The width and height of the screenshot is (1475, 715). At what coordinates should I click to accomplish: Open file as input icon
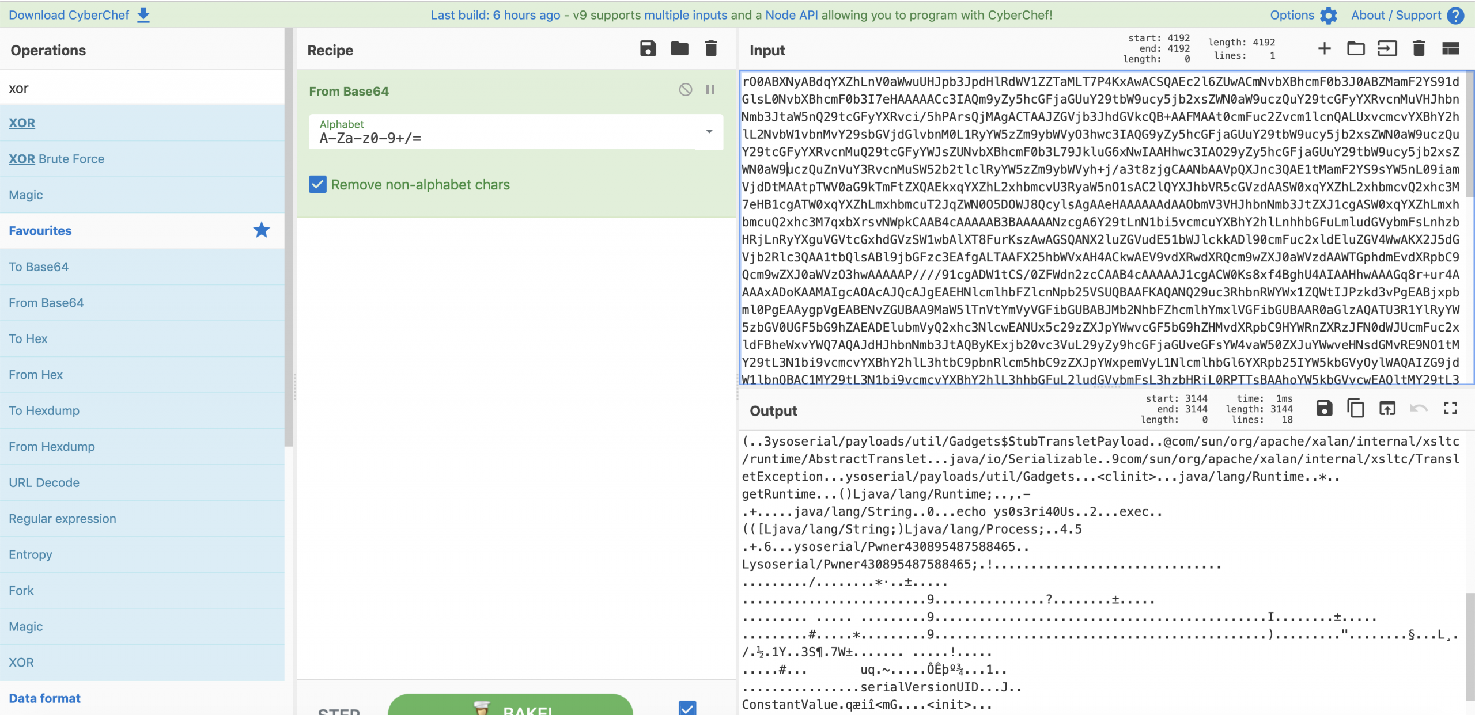(1387, 48)
